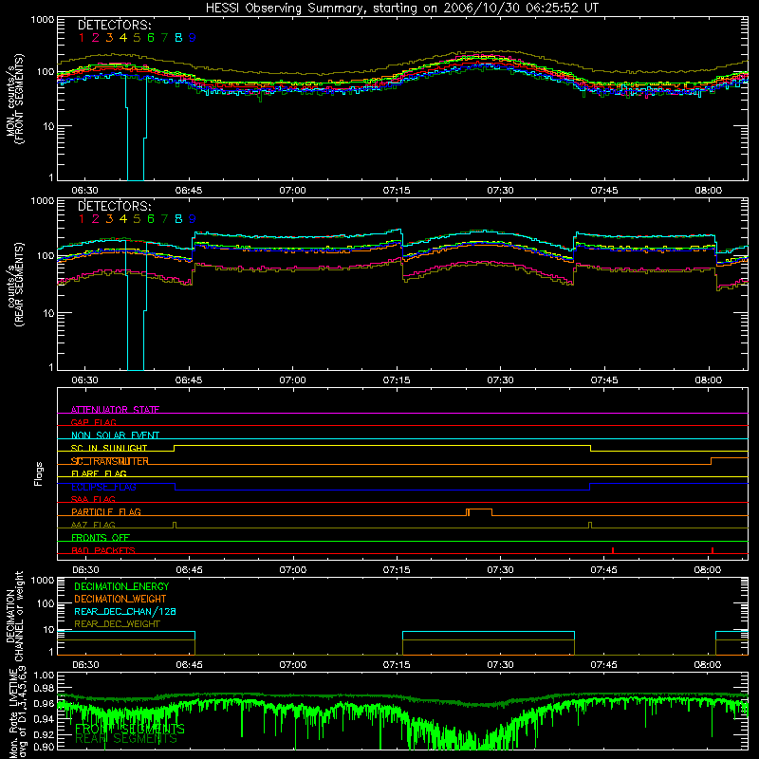Select the NON_SOLAR_EVENT flag label

[115, 435]
